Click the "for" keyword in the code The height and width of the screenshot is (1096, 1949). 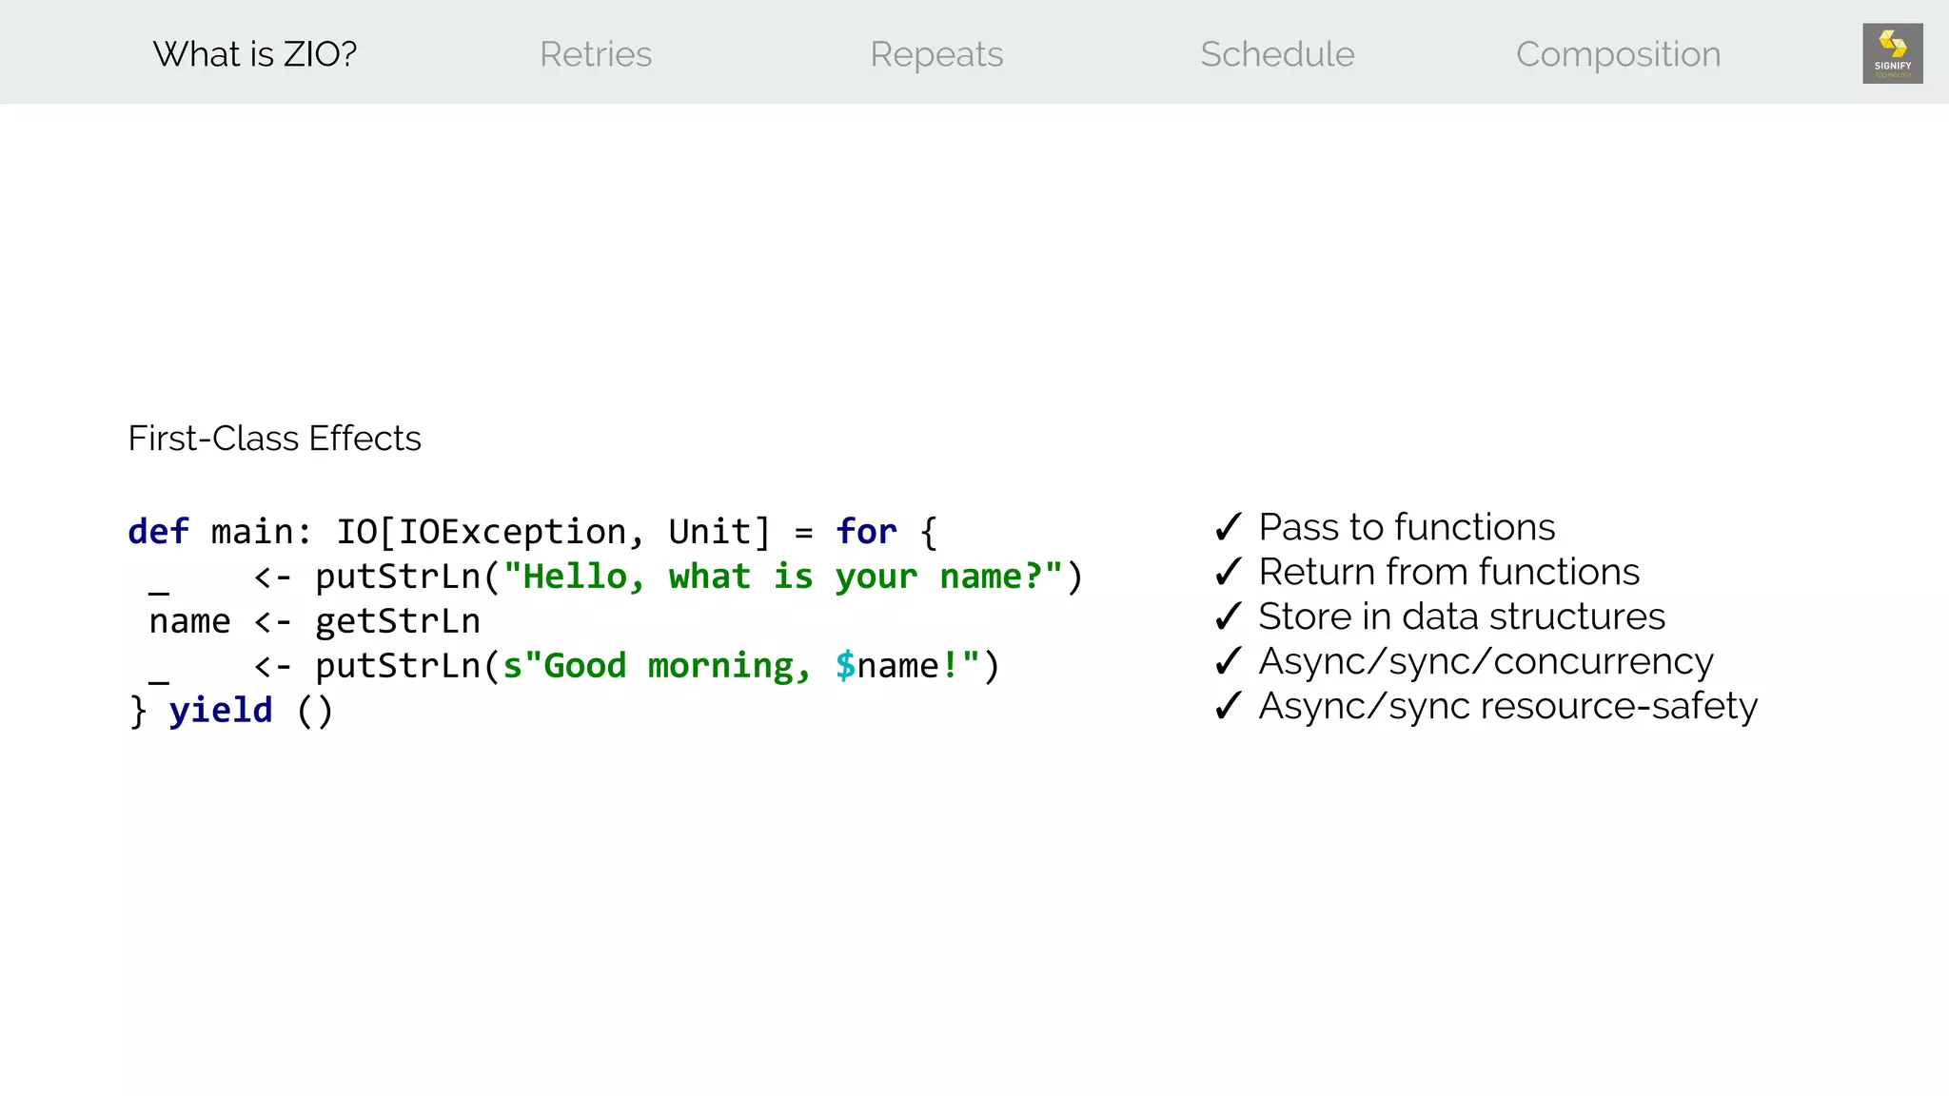(866, 532)
